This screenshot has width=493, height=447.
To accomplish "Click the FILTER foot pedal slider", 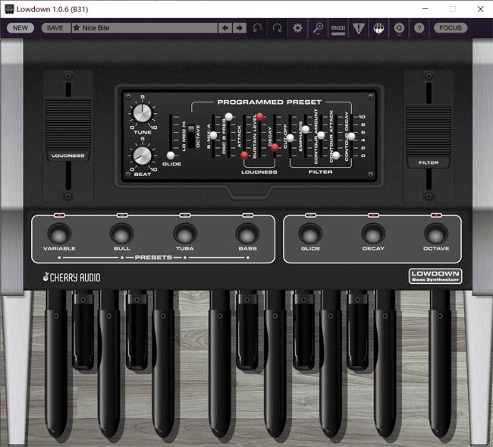I will pyautogui.click(x=429, y=136).
